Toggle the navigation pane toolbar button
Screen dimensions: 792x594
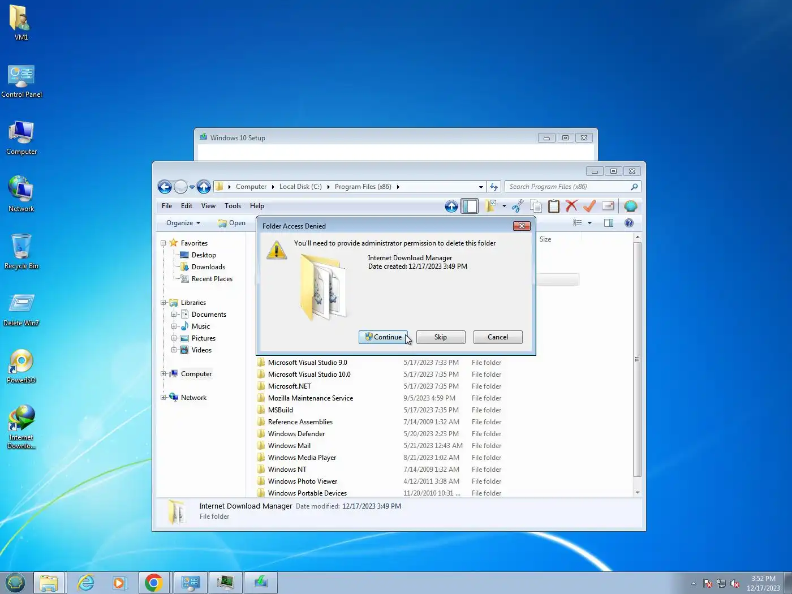tap(470, 206)
